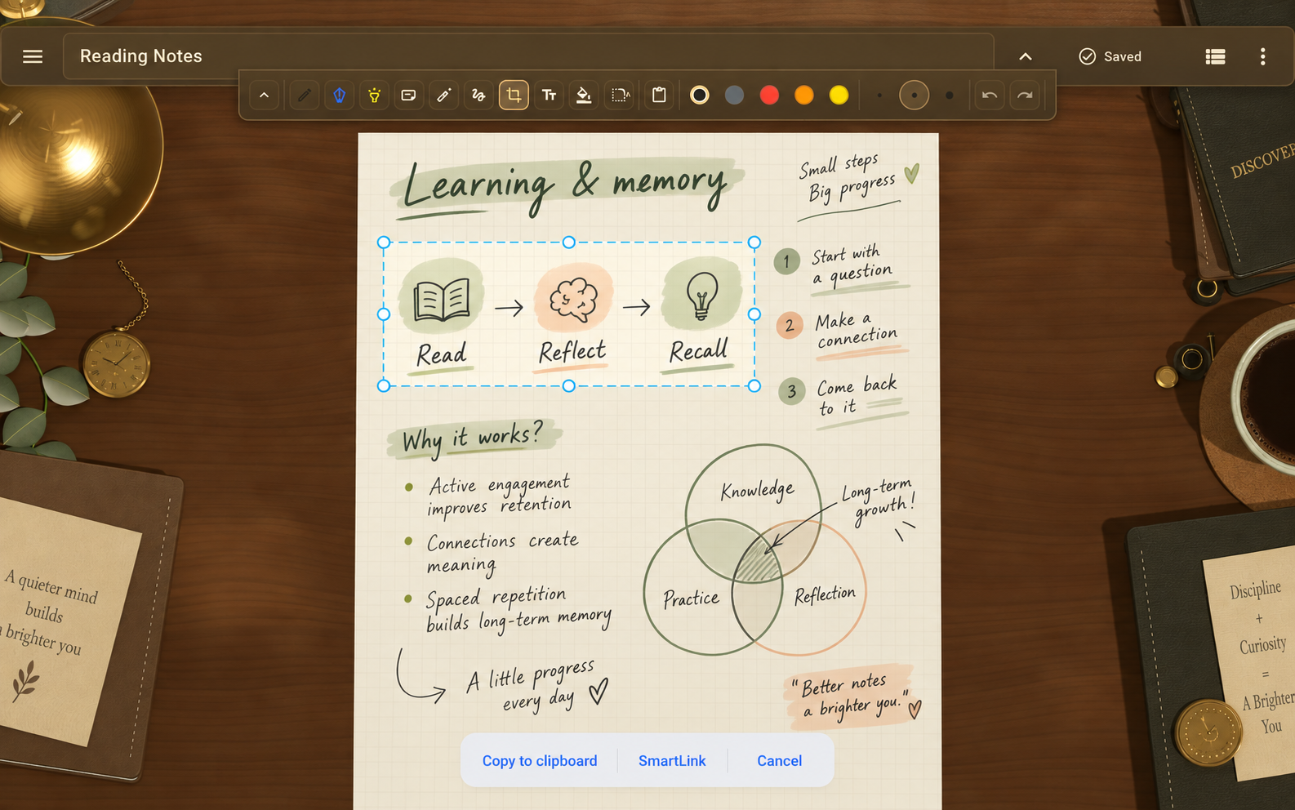Image resolution: width=1295 pixels, height=810 pixels.
Task: Pick the largest stroke size dot
Action: pos(950,96)
